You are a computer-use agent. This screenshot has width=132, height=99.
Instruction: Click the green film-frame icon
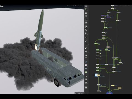point(86,72)
